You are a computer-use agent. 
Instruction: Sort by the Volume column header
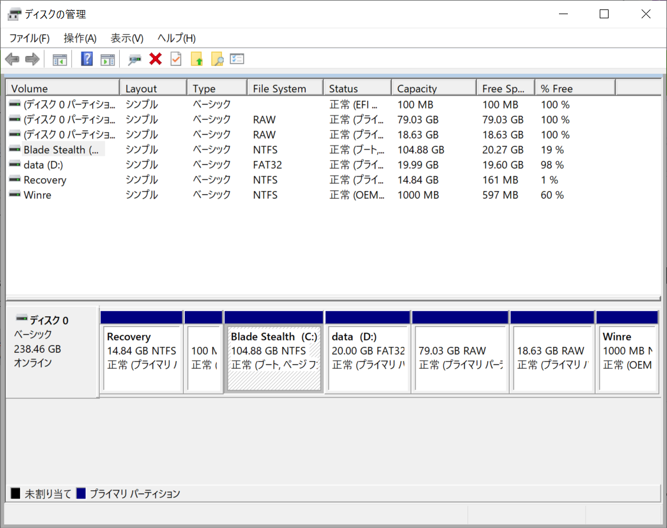pos(63,88)
